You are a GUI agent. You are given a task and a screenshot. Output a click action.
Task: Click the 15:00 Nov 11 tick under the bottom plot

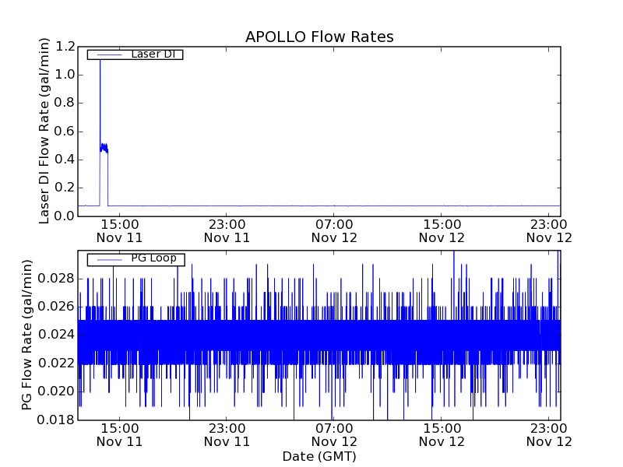[x=119, y=434]
